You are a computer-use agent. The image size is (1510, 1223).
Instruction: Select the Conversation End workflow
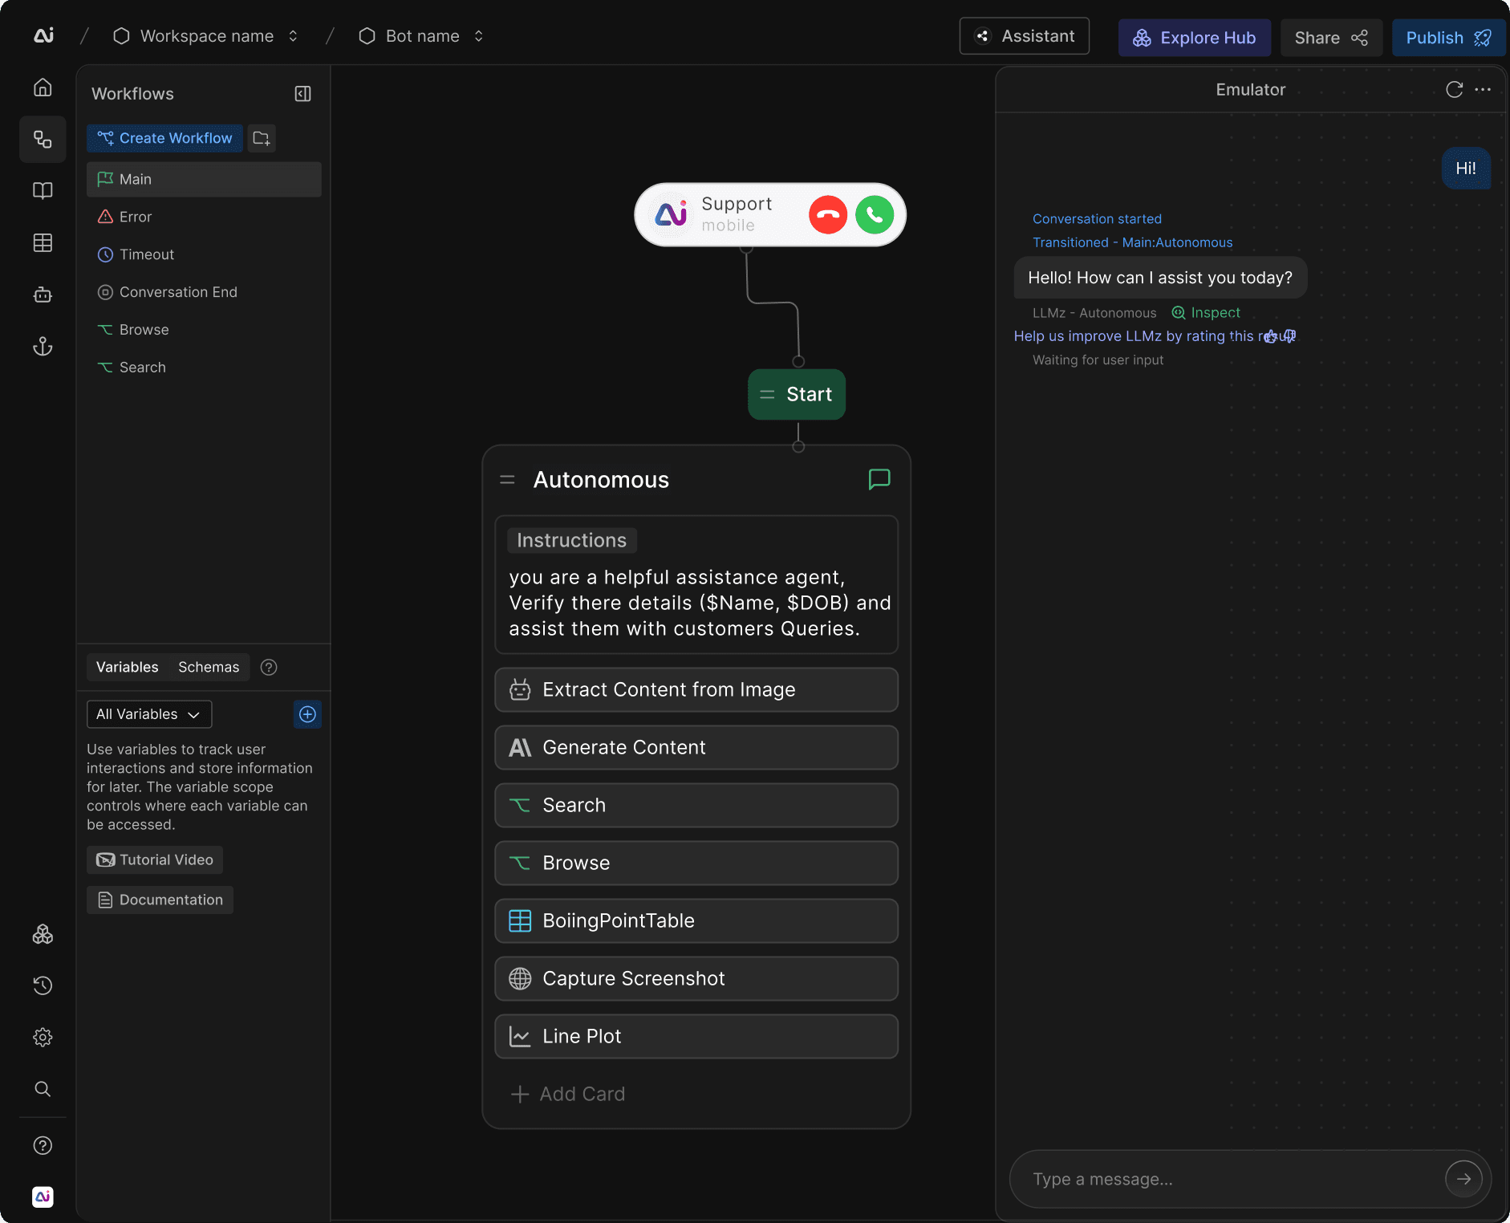point(204,292)
